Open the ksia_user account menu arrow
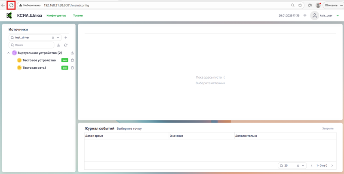This screenshot has width=344, height=174. pyautogui.click(x=337, y=15)
